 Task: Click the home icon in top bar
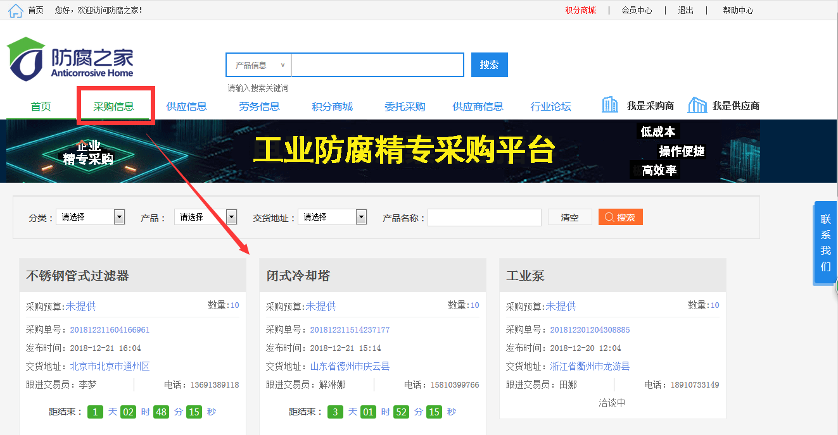(15, 10)
